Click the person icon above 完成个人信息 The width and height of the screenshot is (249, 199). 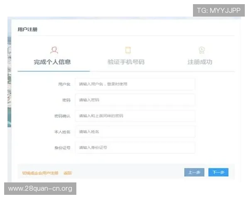tap(54, 50)
